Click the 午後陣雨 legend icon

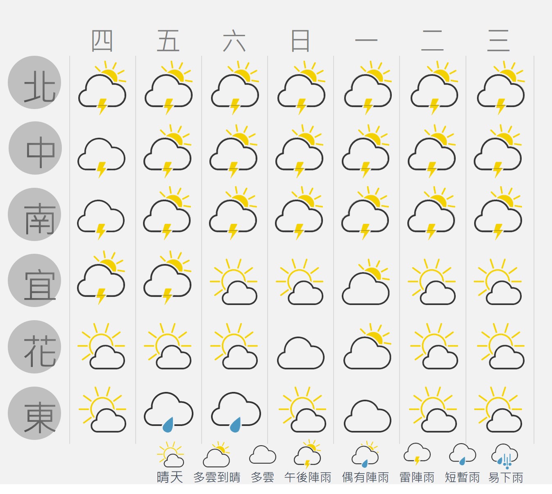tap(308, 454)
